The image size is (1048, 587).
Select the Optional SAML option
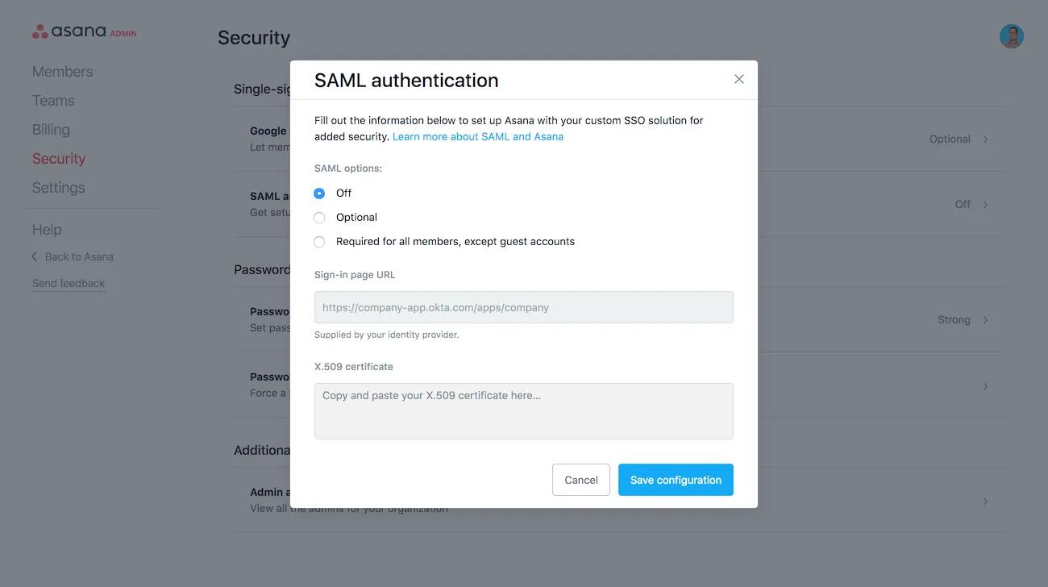click(319, 217)
